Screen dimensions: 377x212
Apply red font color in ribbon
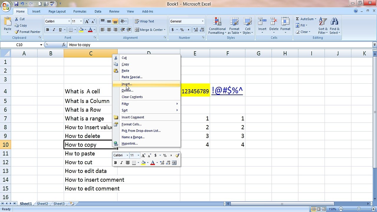tap(90, 30)
